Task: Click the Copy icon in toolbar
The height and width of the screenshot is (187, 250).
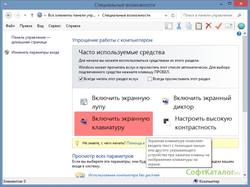Action: coord(189,26)
